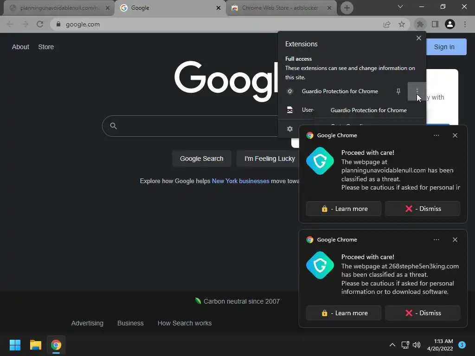Open options for planningunavoidablenull notification
The height and width of the screenshot is (356, 475).
click(436, 135)
